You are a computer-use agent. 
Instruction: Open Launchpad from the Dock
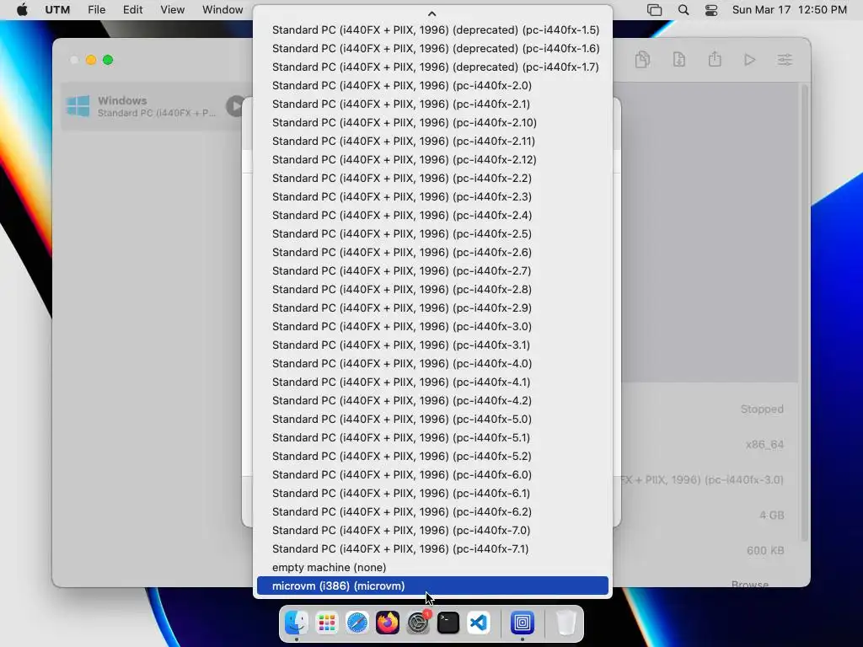click(327, 623)
